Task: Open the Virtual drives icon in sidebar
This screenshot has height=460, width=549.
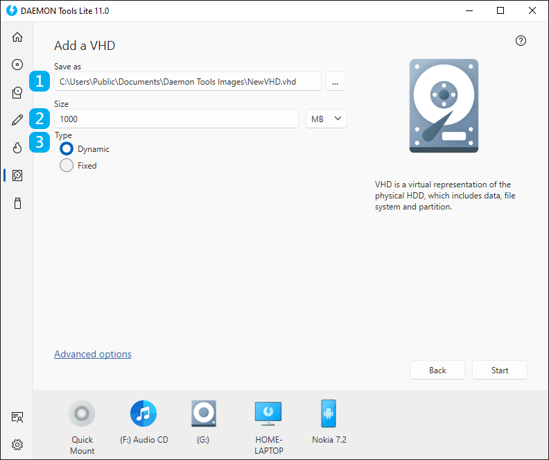Action: click(17, 92)
